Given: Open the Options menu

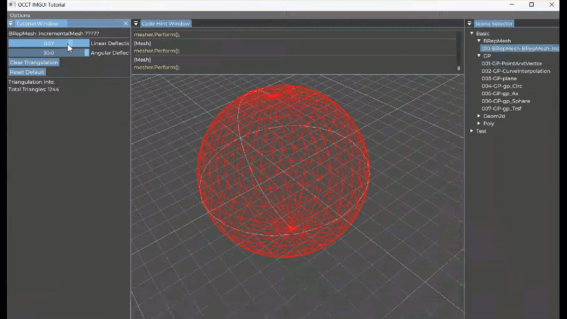Looking at the screenshot, I should (x=20, y=16).
